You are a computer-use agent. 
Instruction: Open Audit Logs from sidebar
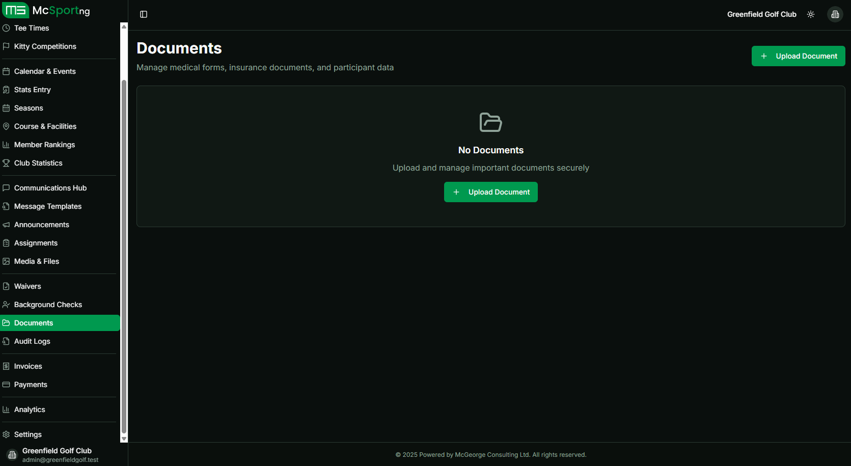32,341
